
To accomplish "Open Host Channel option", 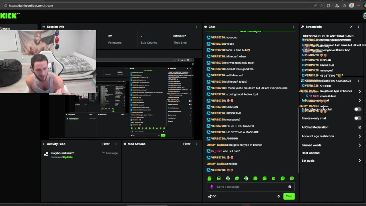I will 311,153.
